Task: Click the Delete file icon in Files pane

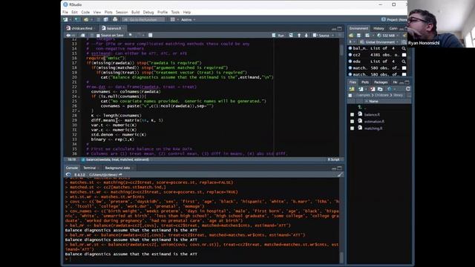Action: pos(373,89)
